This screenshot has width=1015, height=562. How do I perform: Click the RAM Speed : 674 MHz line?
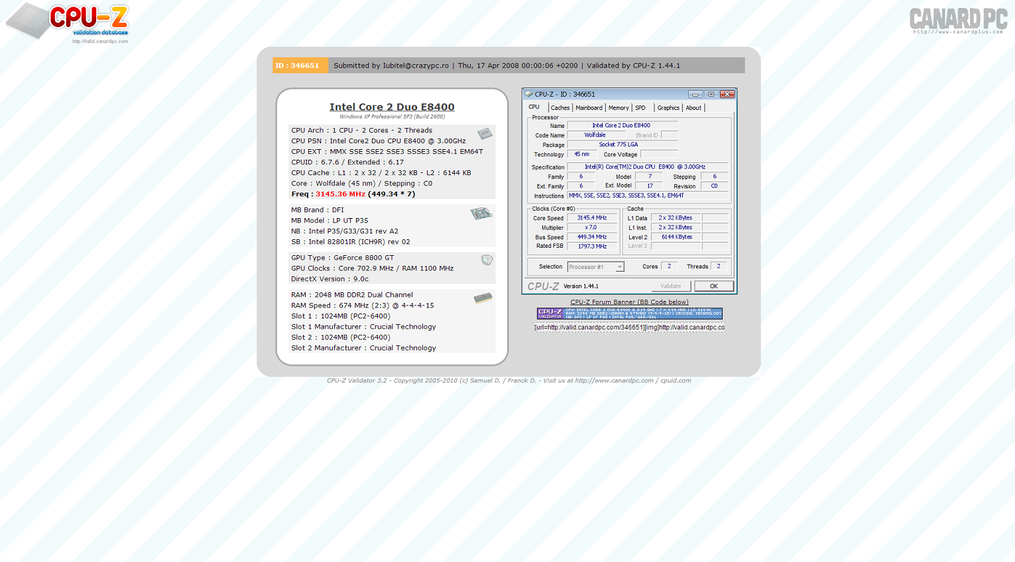363,306
